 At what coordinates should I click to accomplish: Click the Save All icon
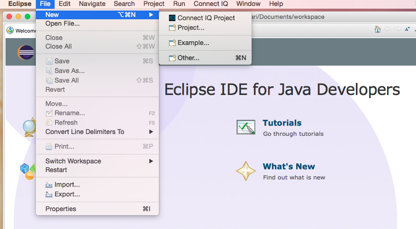[49, 80]
